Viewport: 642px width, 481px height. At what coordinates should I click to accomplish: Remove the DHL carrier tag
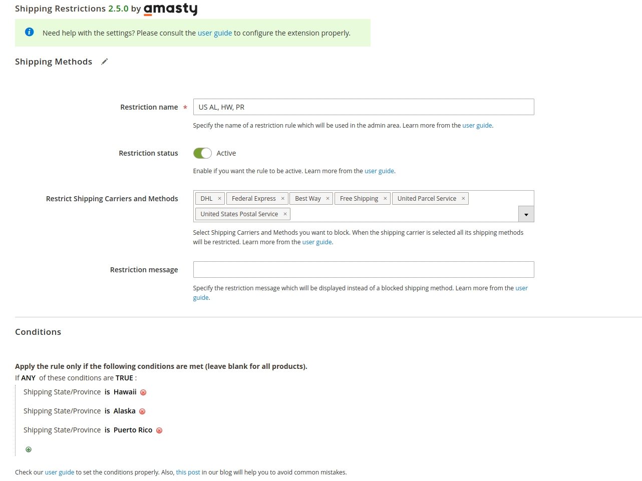click(x=219, y=199)
